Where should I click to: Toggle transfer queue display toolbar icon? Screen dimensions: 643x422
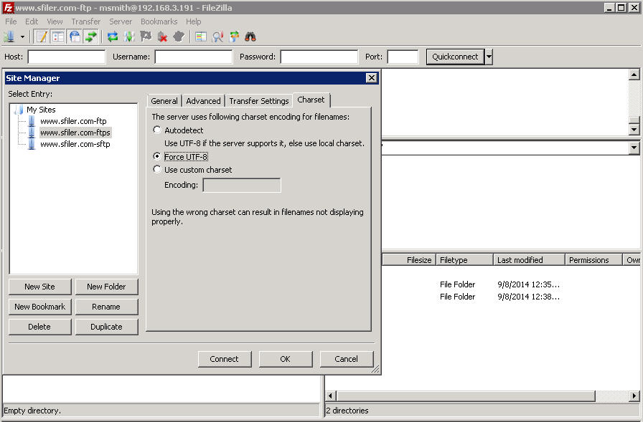click(x=91, y=37)
